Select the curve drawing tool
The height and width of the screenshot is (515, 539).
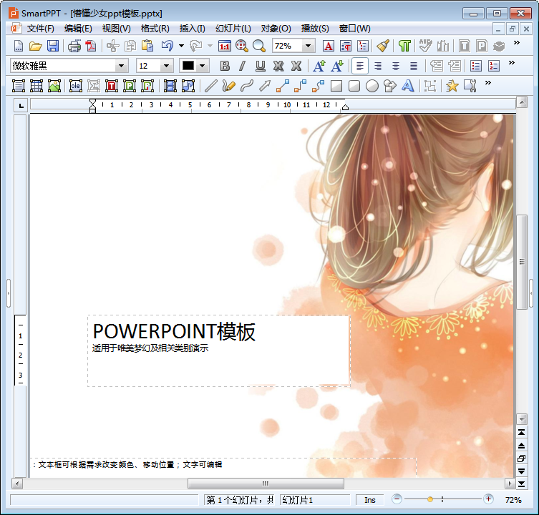(x=247, y=86)
